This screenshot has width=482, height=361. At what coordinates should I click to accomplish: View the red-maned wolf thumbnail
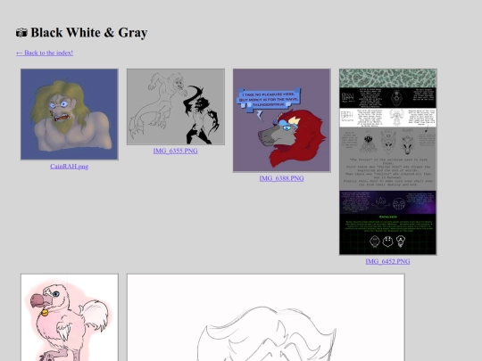click(x=281, y=120)
